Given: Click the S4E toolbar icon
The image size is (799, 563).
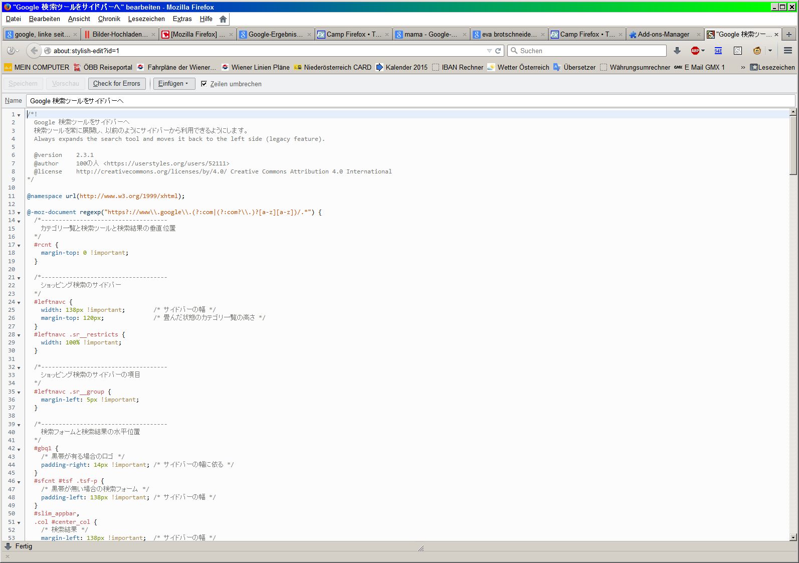Looking at the screenshot, I should tap(718, 51).
